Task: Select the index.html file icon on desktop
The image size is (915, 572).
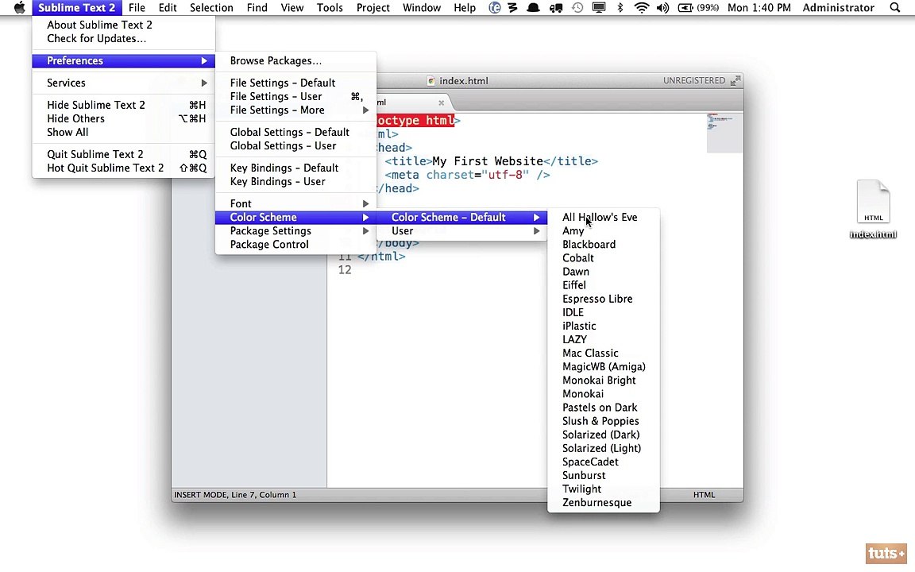Action: pyautogui.click(x=873, y=202)
